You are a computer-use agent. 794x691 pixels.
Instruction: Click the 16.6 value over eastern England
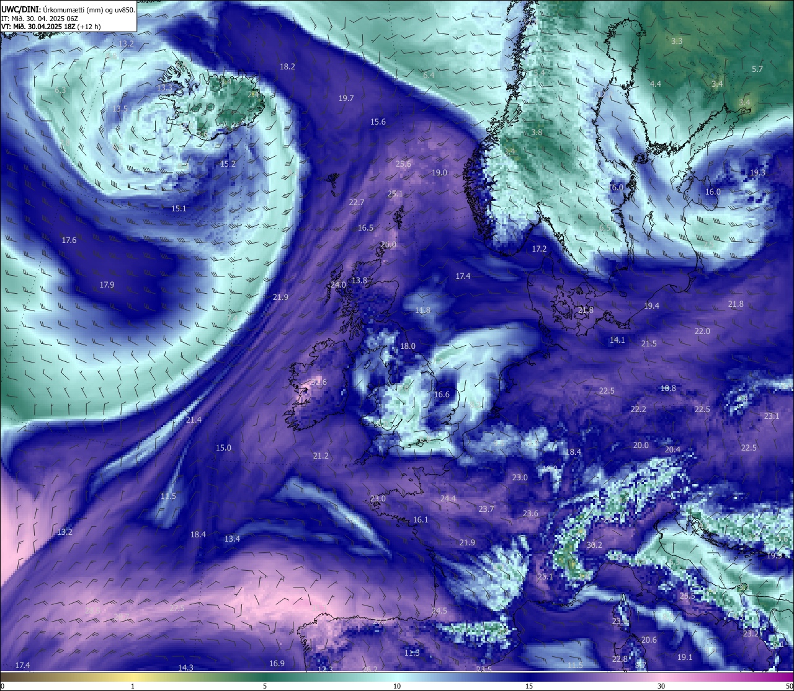pyautogui.click(x=442, y=394)
